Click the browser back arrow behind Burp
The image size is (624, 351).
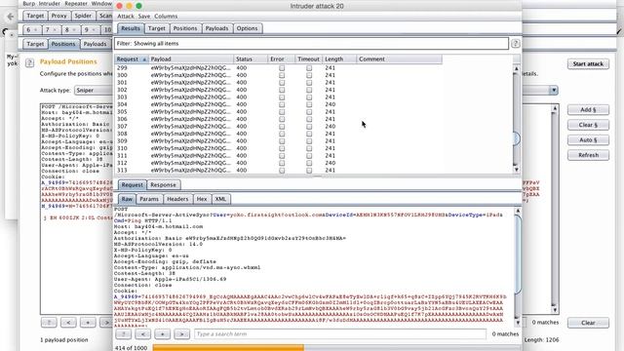tap(11, 17)
